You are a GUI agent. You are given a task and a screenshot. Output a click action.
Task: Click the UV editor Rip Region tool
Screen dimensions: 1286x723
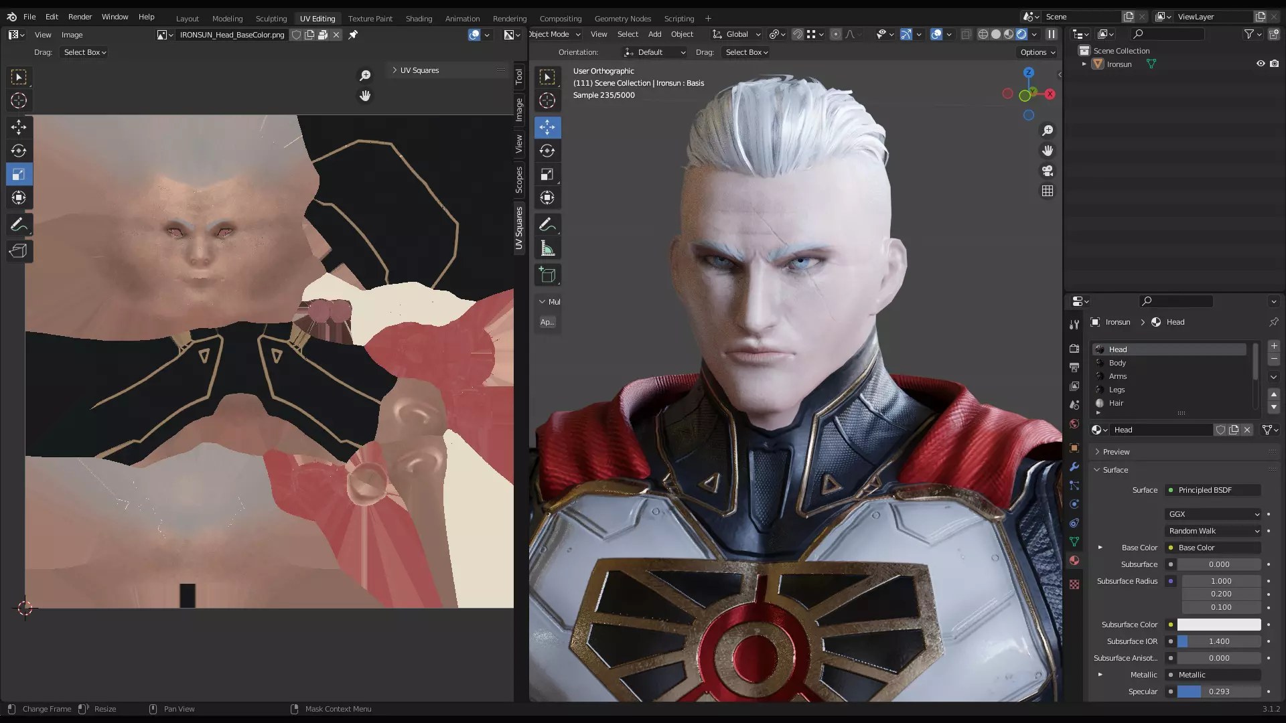19,251
